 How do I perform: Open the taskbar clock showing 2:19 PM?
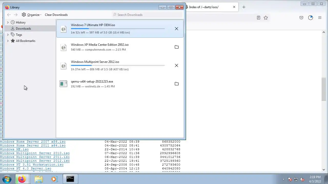(315, 179)
